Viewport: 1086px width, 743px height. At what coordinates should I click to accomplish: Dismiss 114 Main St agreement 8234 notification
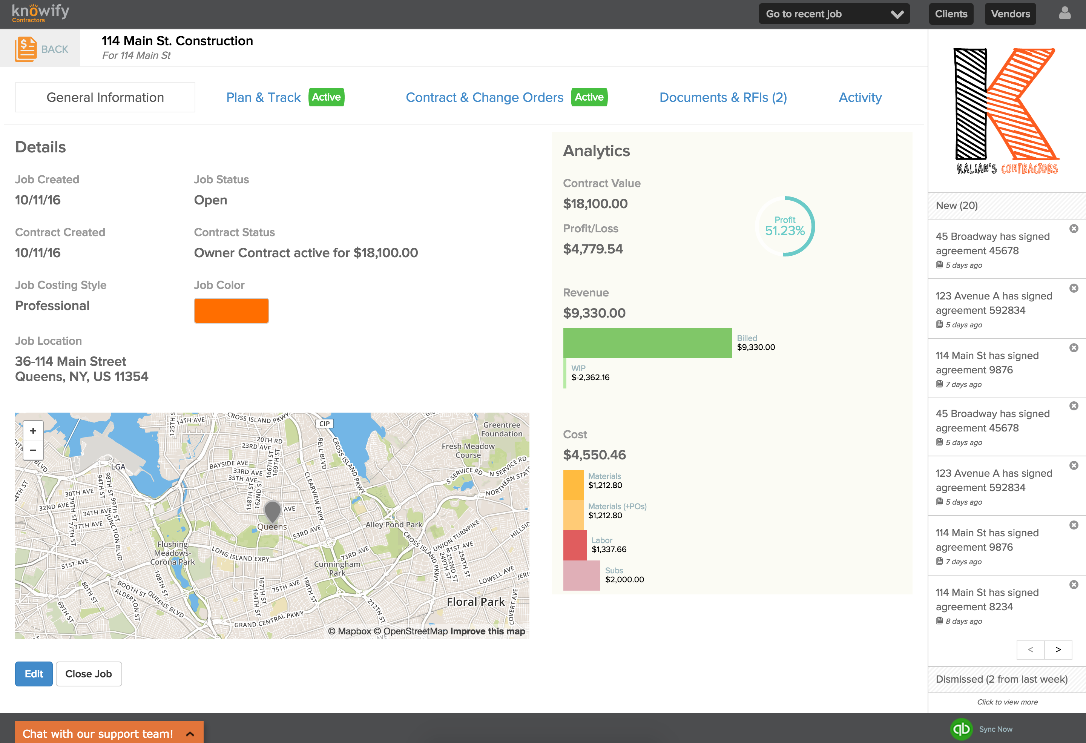click(1074, 585)
